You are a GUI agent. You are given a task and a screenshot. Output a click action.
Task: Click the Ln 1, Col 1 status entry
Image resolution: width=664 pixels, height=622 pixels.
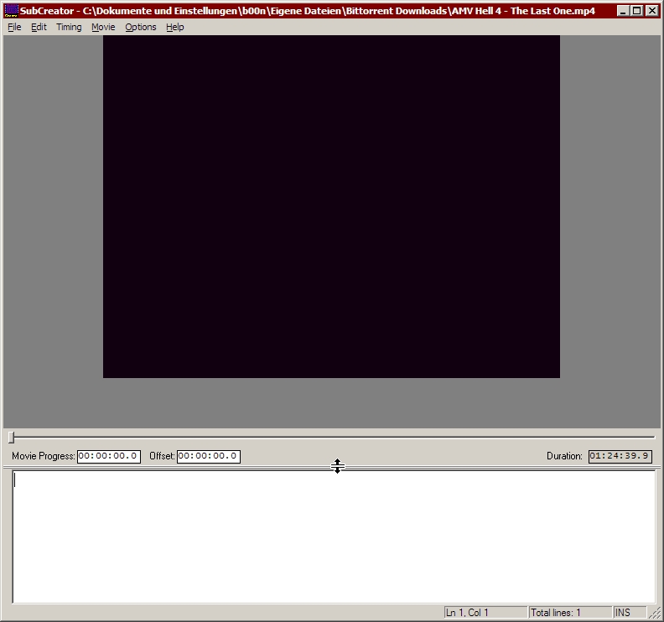[x=485, y=613]
